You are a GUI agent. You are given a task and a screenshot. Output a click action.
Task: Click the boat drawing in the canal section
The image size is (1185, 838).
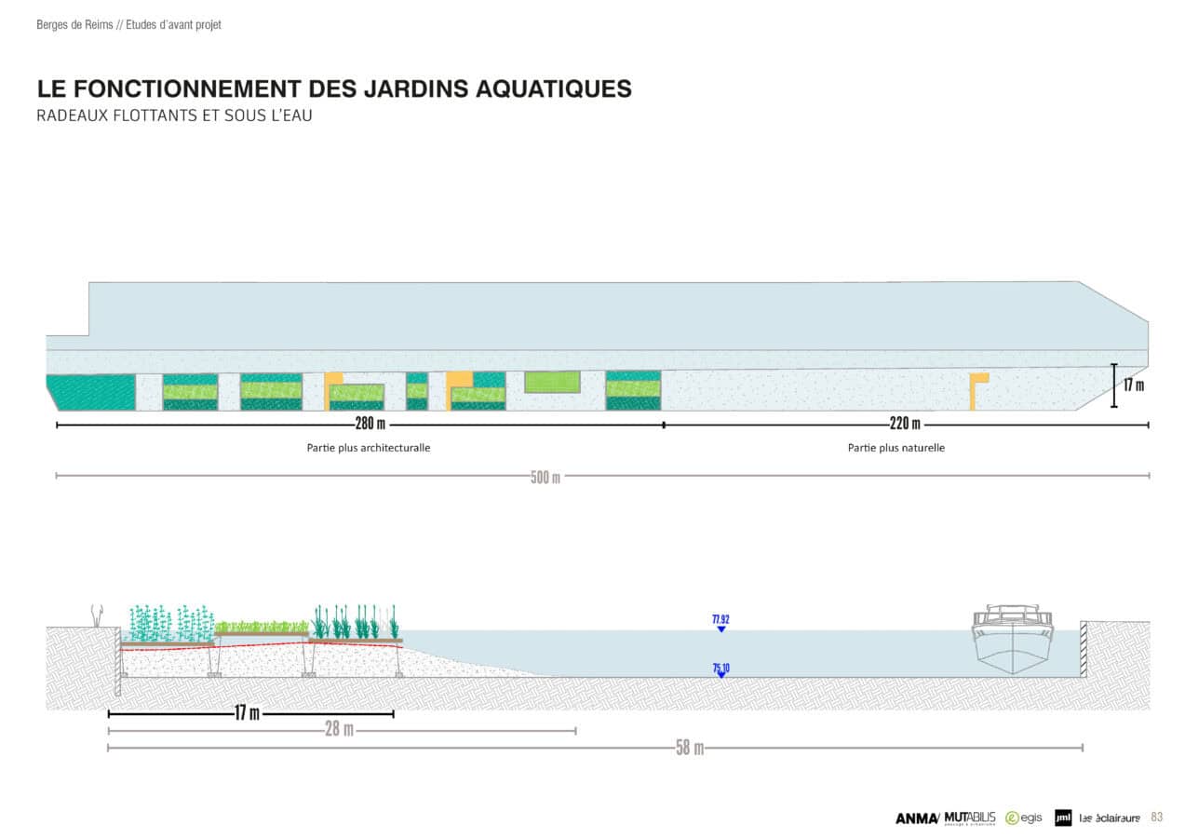pos(1012,639)
